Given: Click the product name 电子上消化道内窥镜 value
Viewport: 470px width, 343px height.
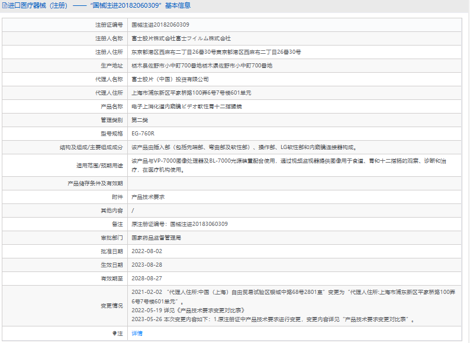Looking at the screenshot, I should (x=186, y=106).
